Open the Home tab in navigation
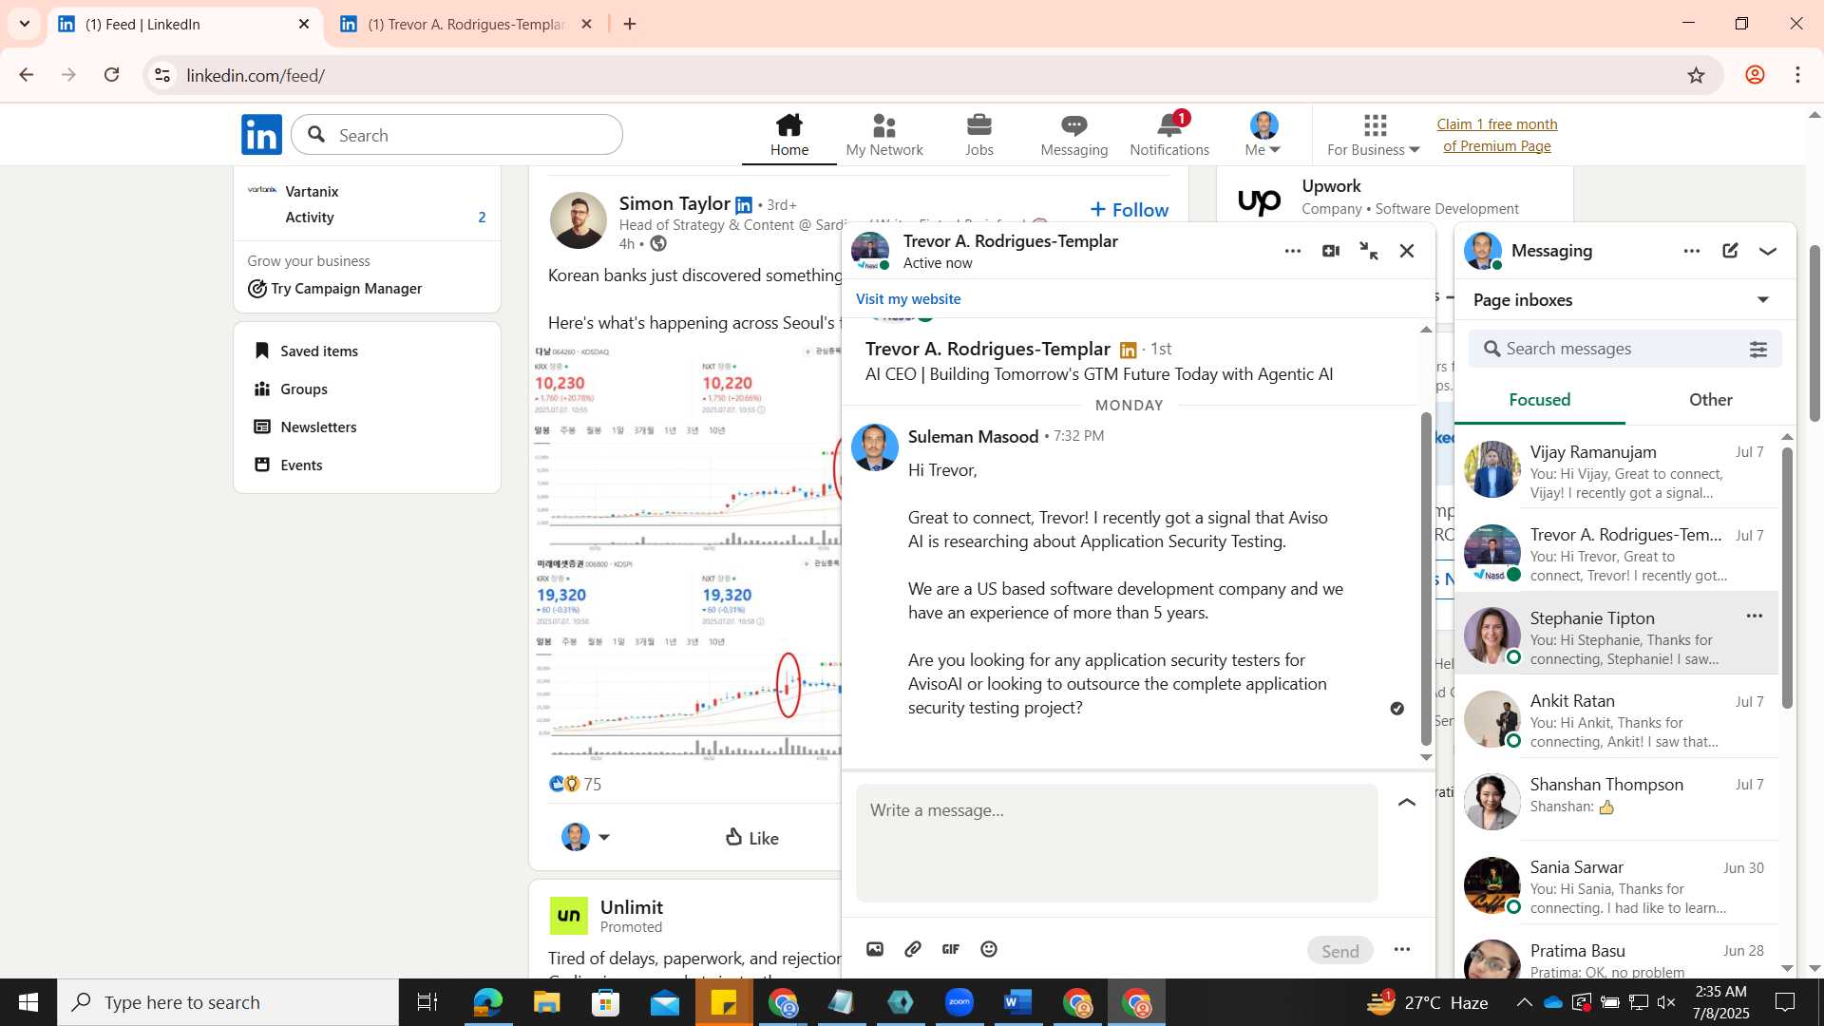Screen dimensions: 1824x1026 788,135
